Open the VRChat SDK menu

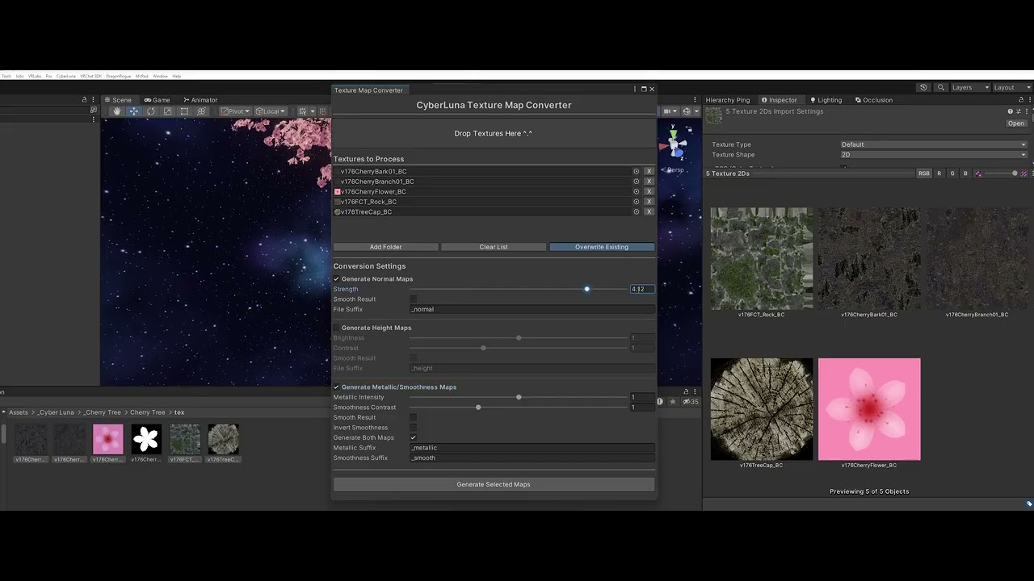tap(90, 76)
